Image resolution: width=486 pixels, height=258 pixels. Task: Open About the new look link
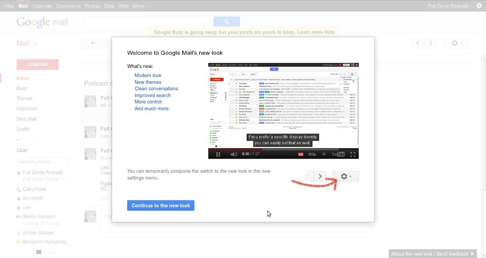411,254
